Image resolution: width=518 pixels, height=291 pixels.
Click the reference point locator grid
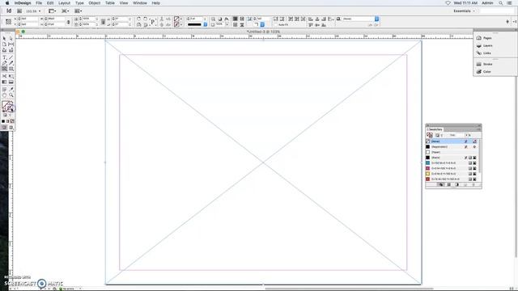pyautogui.click(x=9, y=22)
